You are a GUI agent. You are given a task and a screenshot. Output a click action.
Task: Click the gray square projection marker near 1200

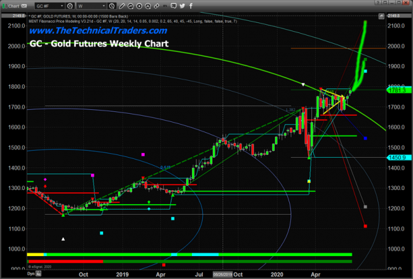365,207
